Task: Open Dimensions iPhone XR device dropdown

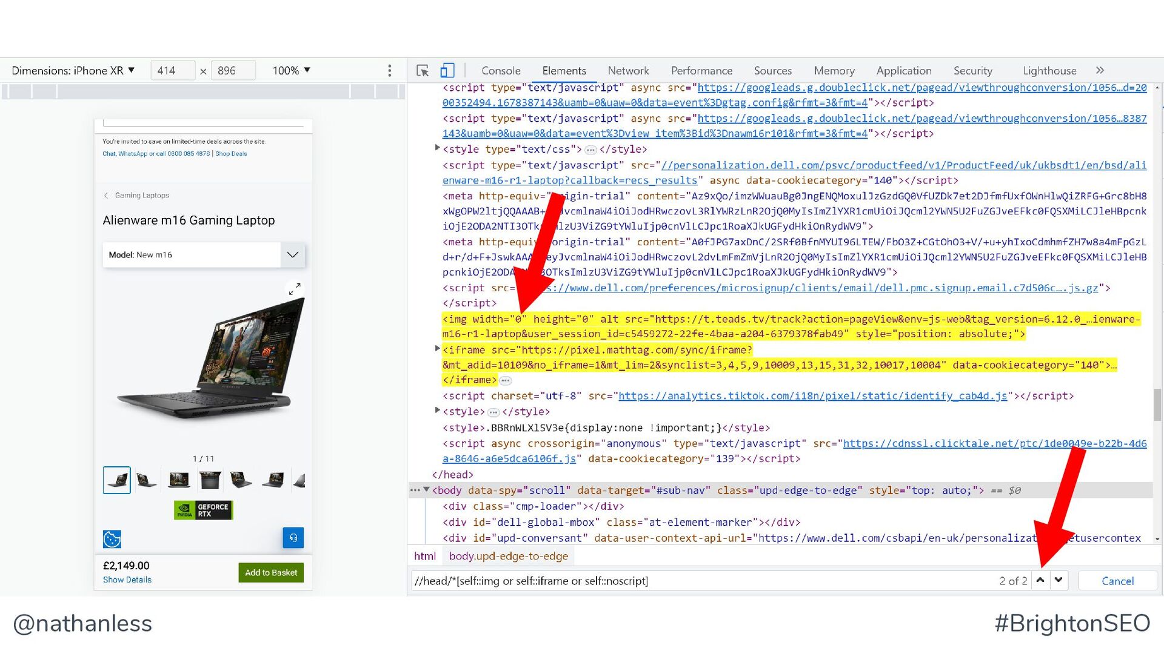Action: click(73, 71)
